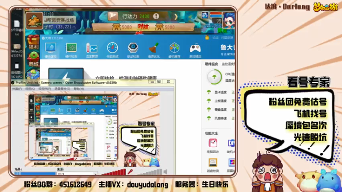Viewport: 342px width, 192px height.
Task: Open the 论坛 forum link
Action: 215,38
